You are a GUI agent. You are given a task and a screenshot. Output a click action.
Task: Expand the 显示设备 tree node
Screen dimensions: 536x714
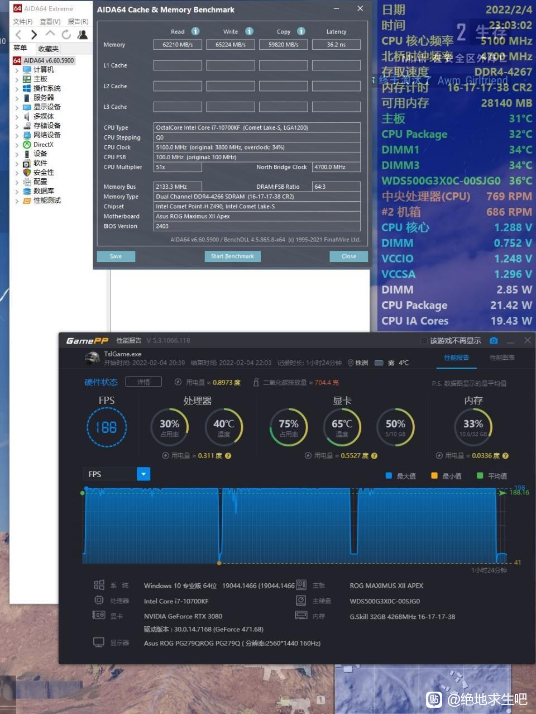coord(17,107)
